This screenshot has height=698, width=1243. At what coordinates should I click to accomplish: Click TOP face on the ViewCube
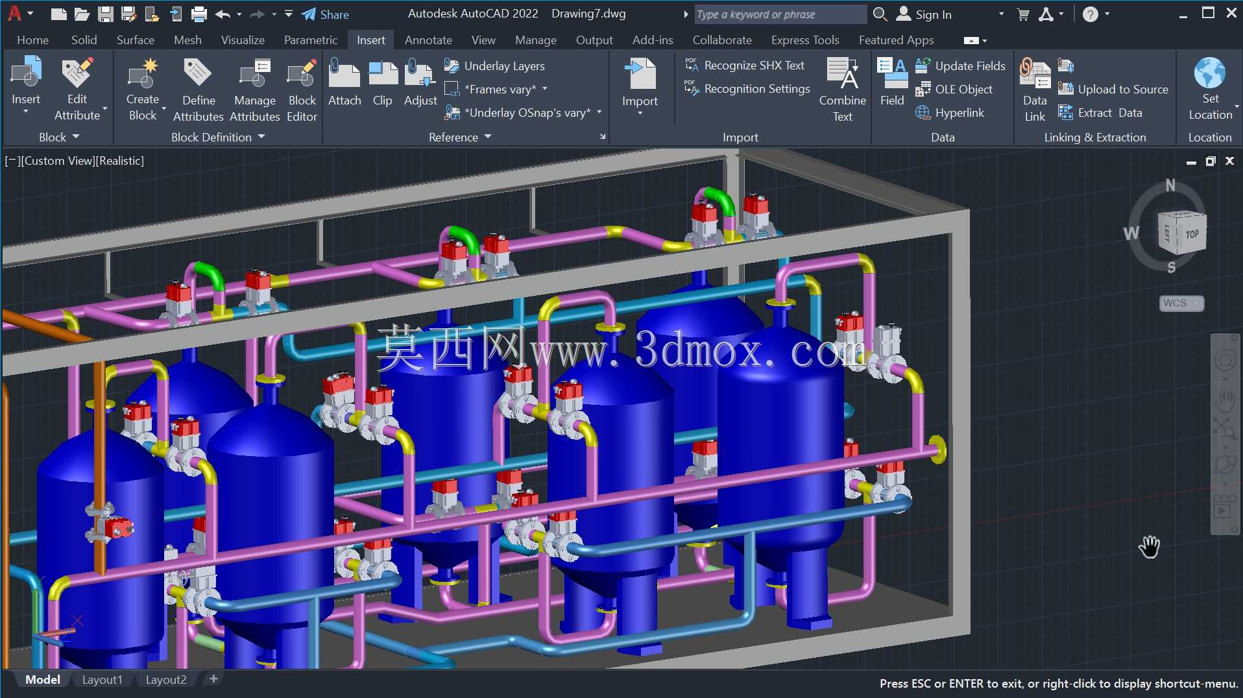[1192, 234]
